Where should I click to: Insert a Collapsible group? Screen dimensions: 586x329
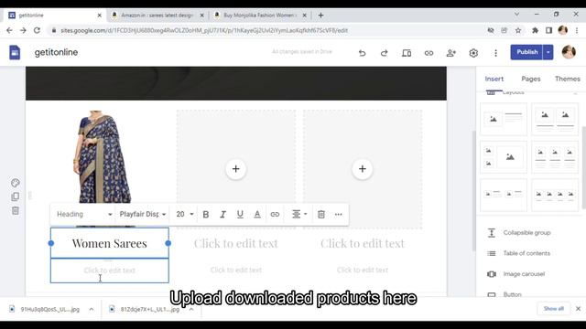click(526, 233)
